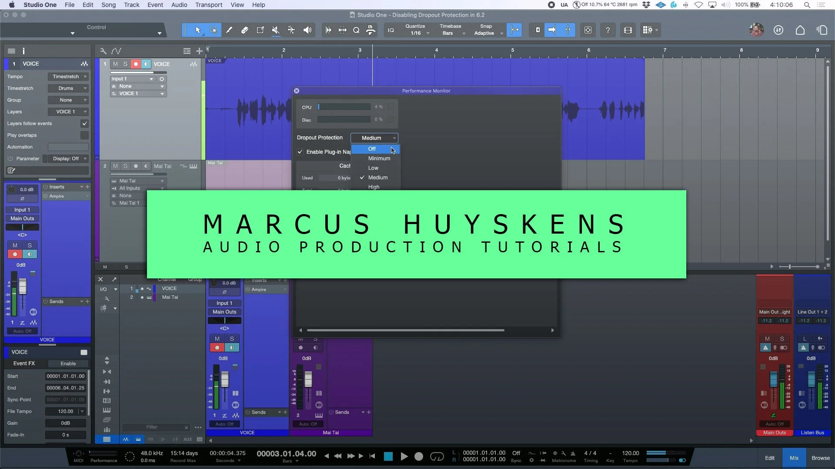Enable the Play overlaps checkbox
The height and width of the screenshot is (469, 835).
click(x=84, y=135)
